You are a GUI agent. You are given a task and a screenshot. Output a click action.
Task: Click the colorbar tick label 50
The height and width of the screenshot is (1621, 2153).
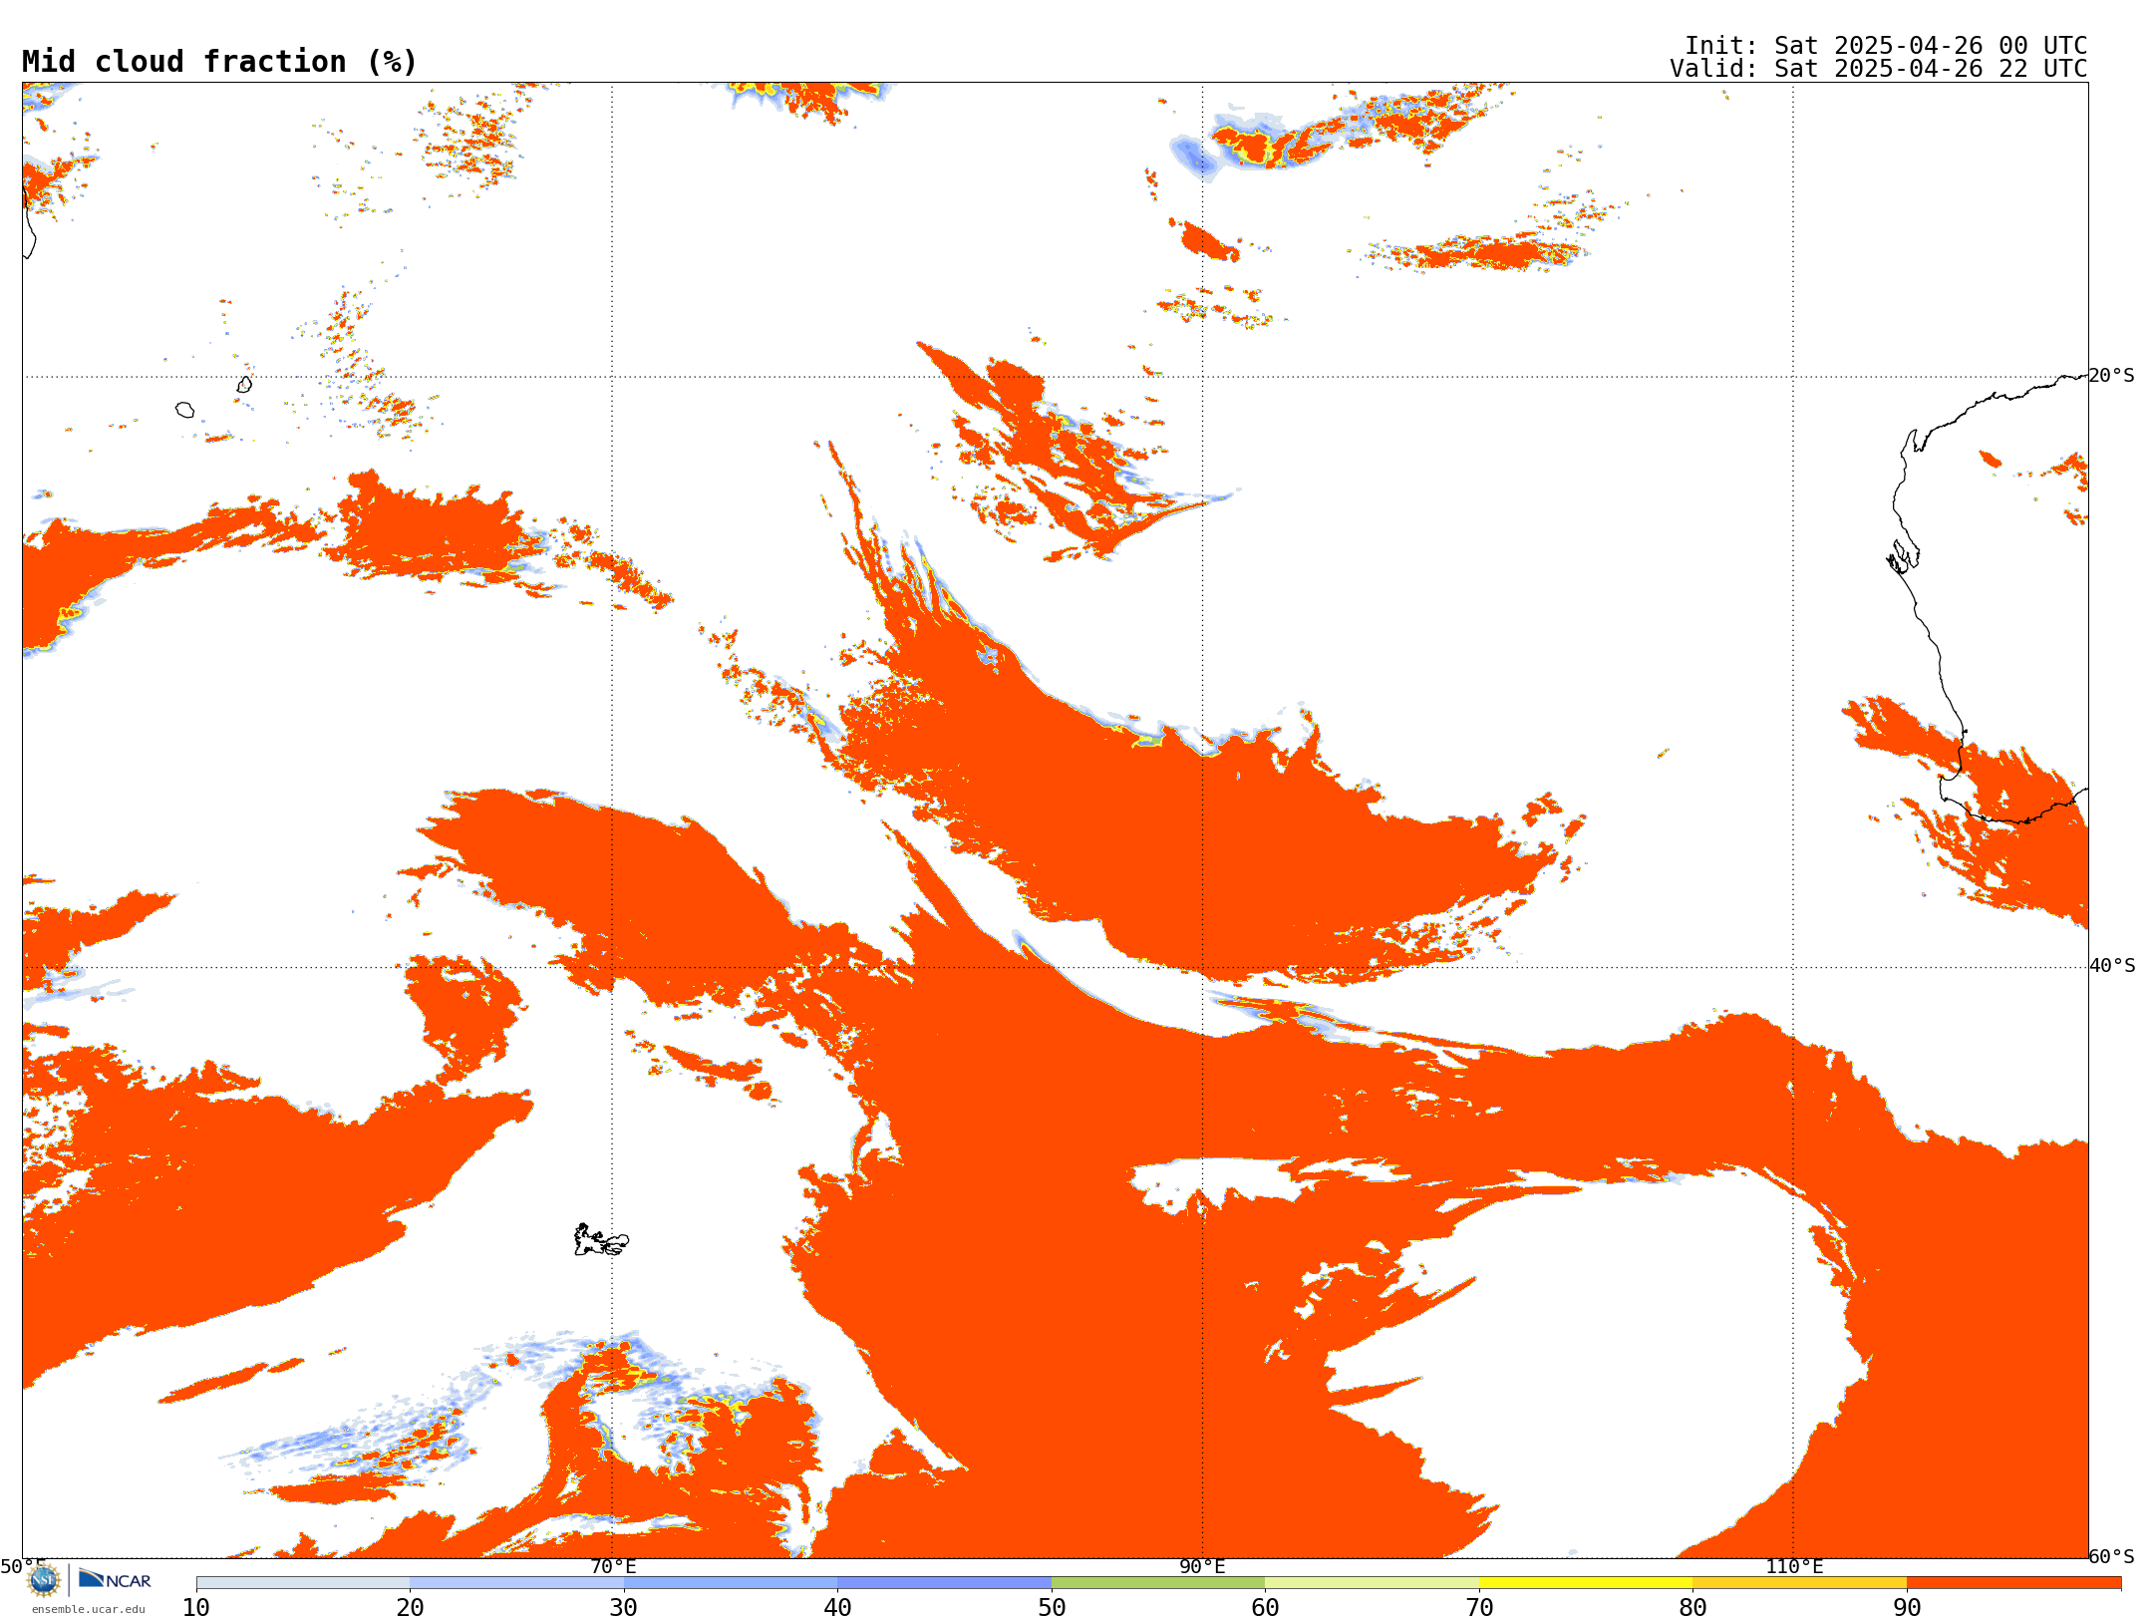tap(1052, 1608)
